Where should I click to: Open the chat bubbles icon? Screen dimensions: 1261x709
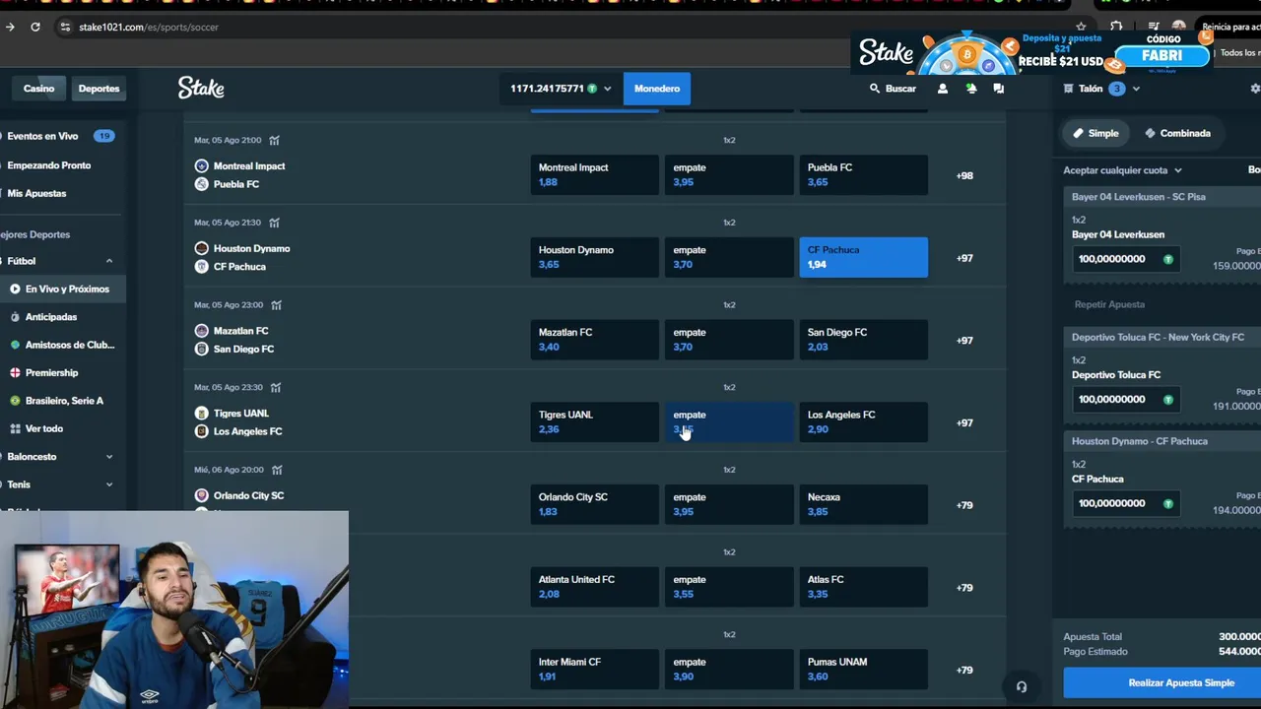tap(999, 89)
